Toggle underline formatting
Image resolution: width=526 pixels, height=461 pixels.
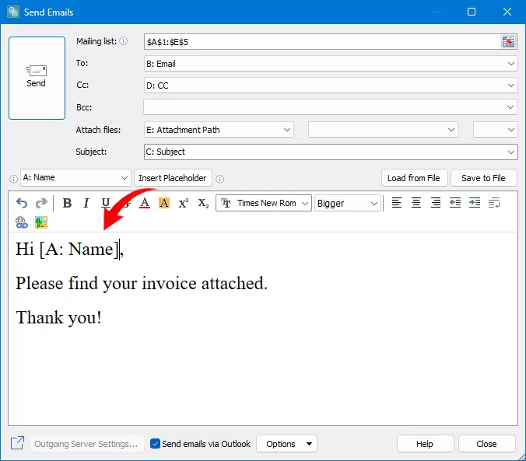click(106, 203)
